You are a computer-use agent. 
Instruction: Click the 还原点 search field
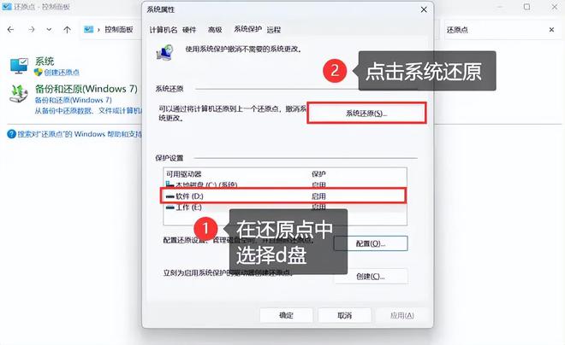[x=494, y=30]
